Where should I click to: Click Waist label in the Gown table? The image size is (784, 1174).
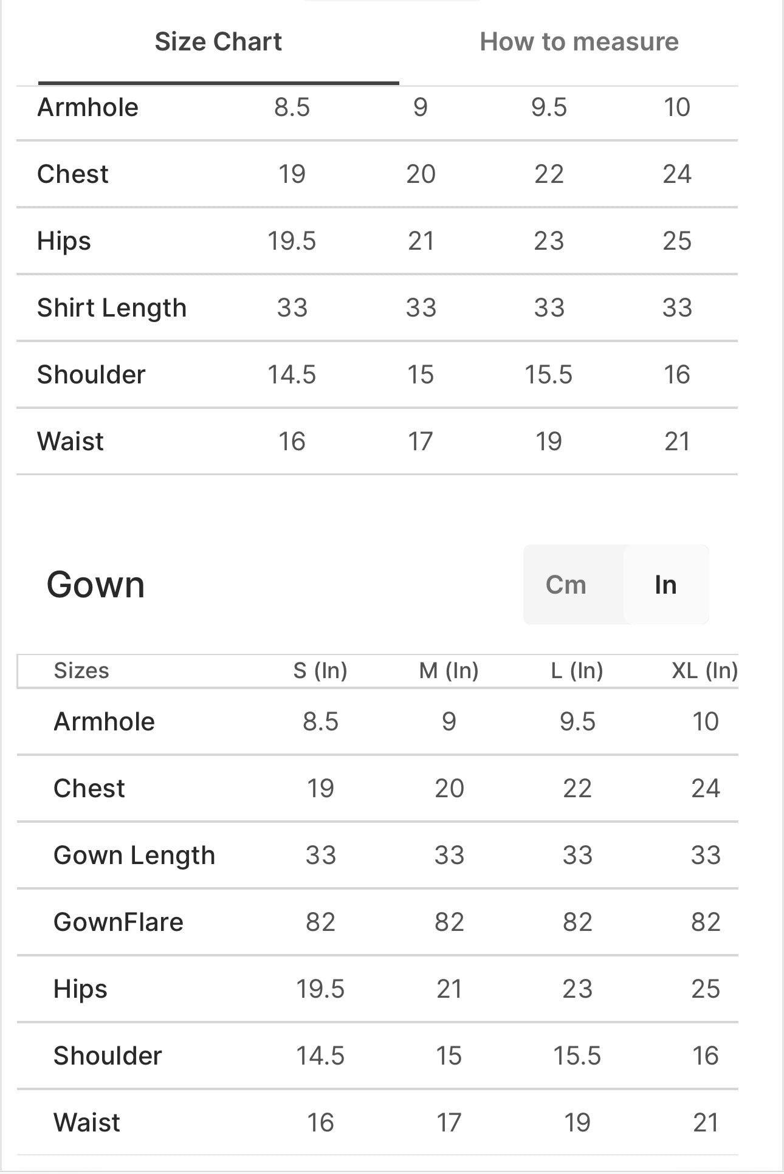point(87,1122)
